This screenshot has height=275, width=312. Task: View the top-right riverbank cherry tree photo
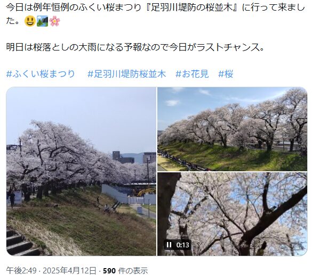click(x=232, y=129)
